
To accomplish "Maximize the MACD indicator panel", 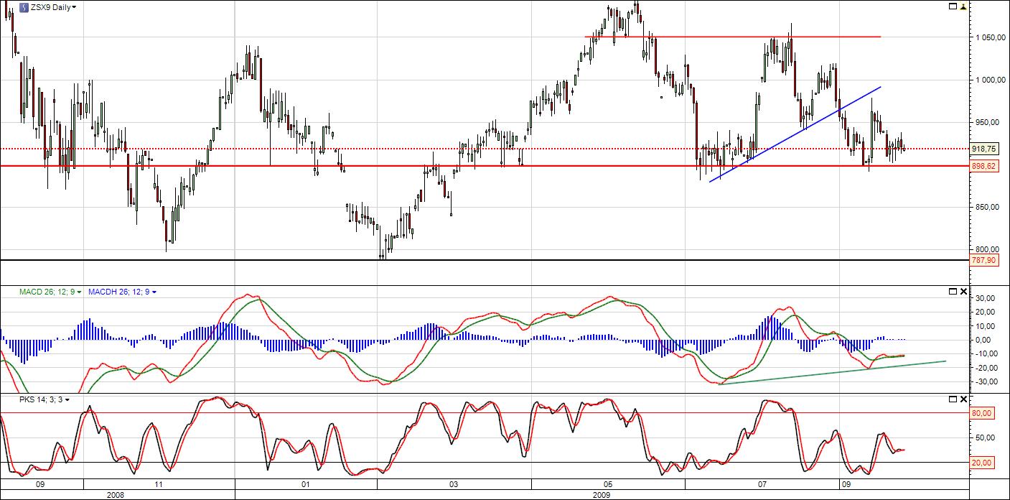I will [953, 291].
